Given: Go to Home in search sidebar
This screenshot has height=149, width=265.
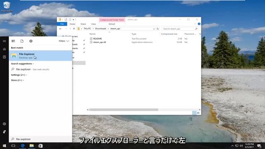Looking at the screenshot, I should (x=5, y=49).
